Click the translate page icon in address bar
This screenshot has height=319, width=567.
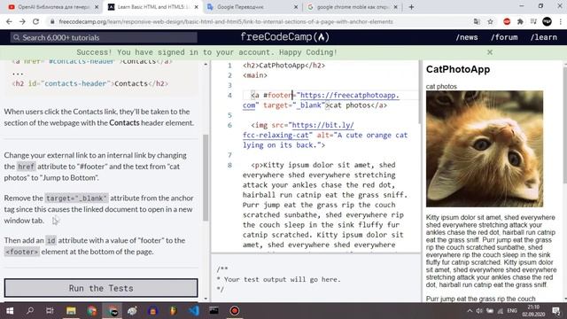[477, 21]
